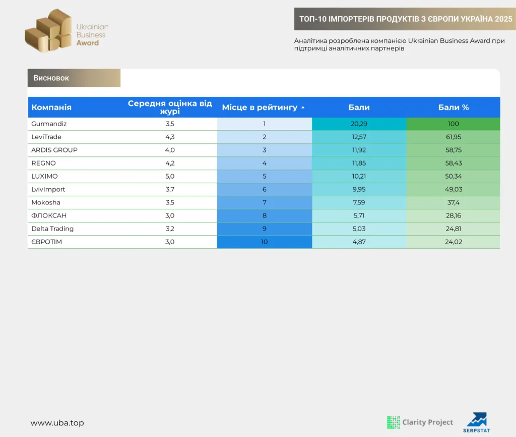Click the ARDIS GROUP row label
The height and width of the screenshot is (437, 516).
coord(54,150)
